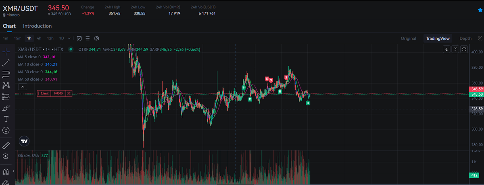This screenshot has width=484, height=185.
Task: Select the MA 60 close indicator legend
Action: pos(37,79)
